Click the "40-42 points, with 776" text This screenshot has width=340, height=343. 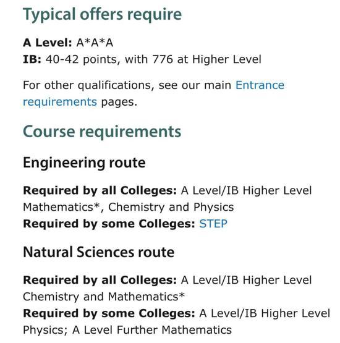pos(109,59)
